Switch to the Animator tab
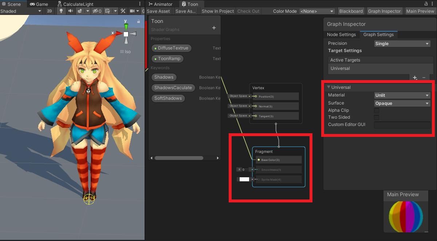437x241 pixels. point(161,4)
